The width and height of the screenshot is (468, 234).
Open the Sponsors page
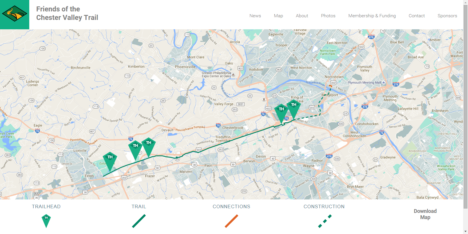pyautogui.click(x=447, y=16)
